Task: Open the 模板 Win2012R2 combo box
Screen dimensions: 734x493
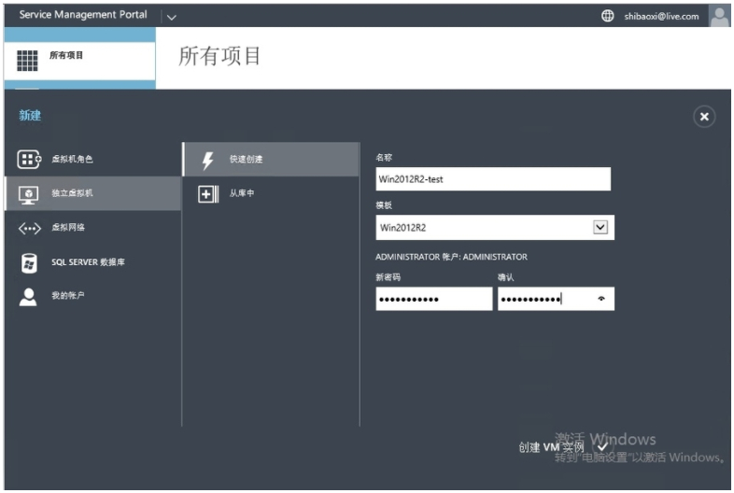Action: (495, 228)
